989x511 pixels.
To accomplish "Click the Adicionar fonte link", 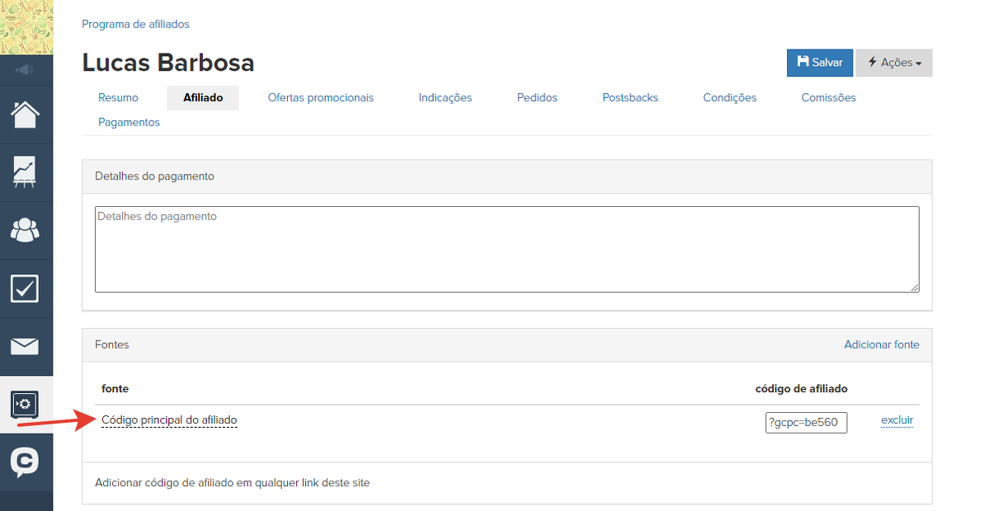I will coord(881,345).
